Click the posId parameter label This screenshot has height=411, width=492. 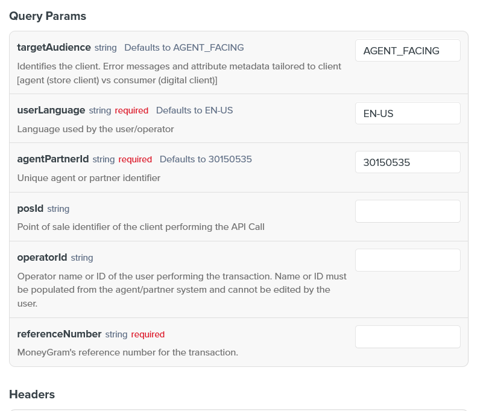click(30, 208)
